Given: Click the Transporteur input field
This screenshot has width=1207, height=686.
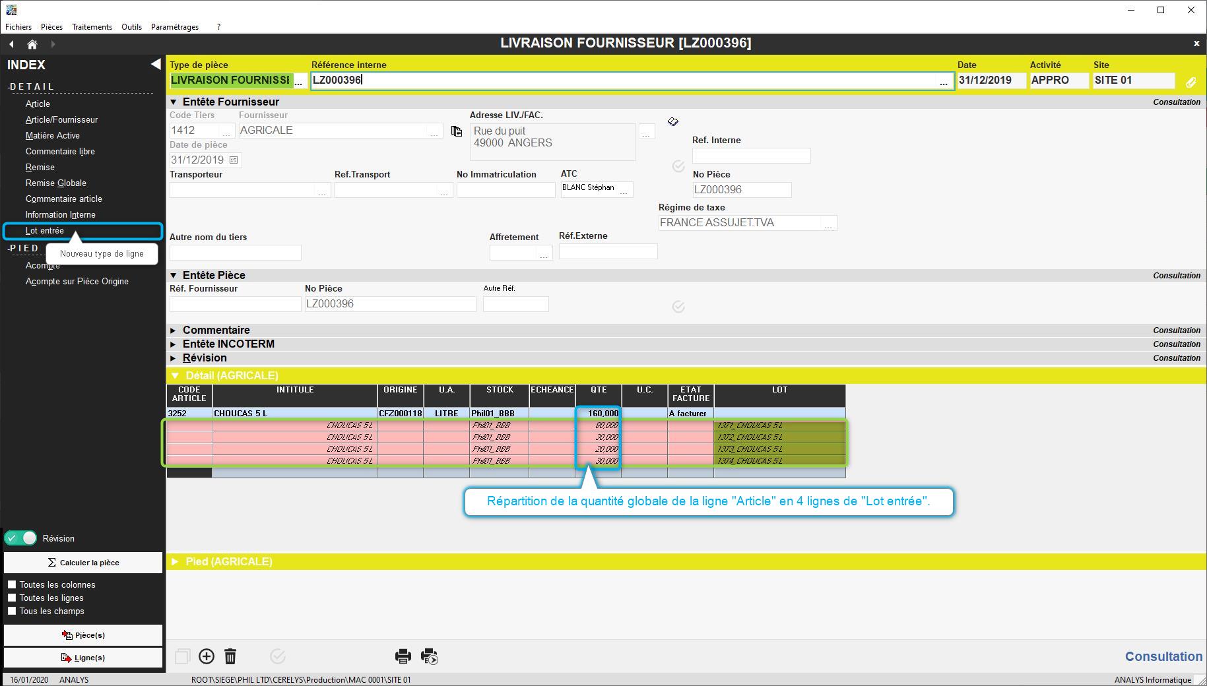Looking at the screenshot, I should pyautogui.click(x=242, y=190).
